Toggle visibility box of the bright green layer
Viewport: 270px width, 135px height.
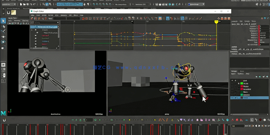tap(232, 83)
